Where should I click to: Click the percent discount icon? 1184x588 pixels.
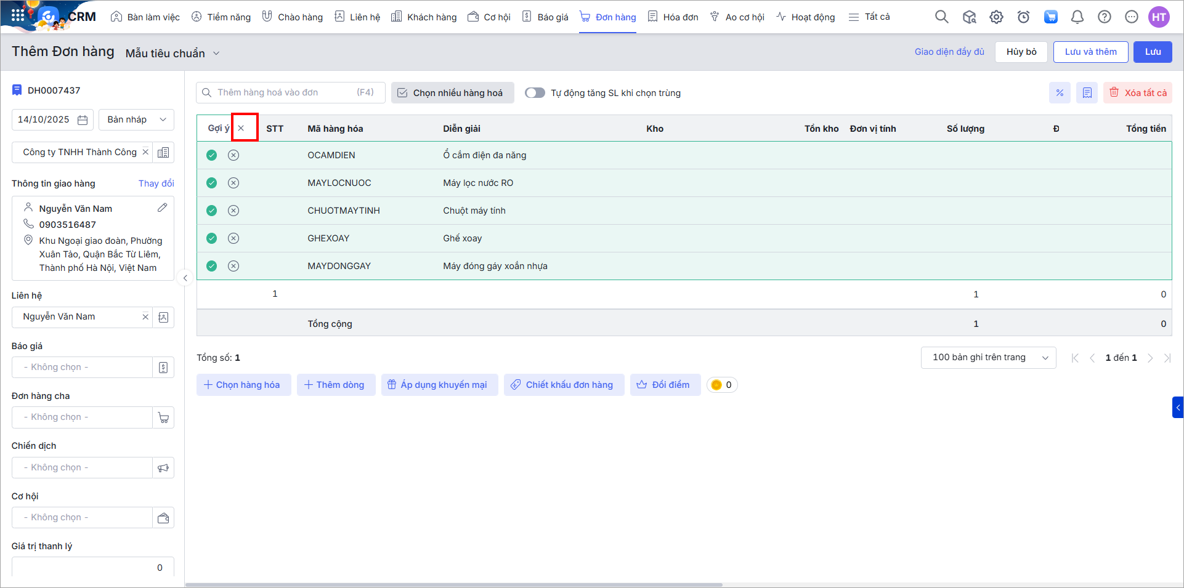[x=1060, y=93]
